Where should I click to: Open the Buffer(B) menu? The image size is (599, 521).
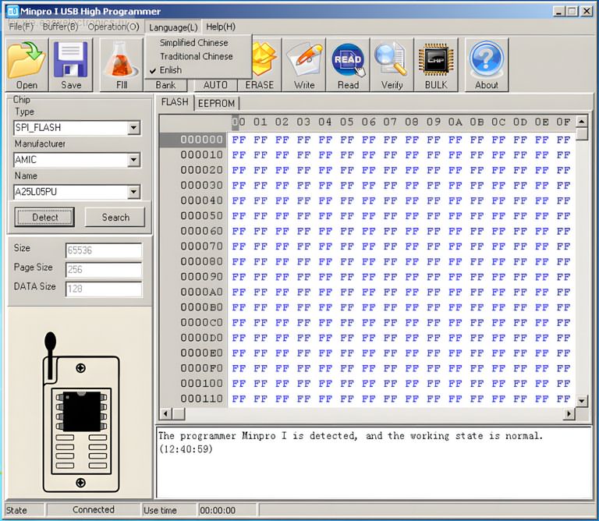point(60,27)
